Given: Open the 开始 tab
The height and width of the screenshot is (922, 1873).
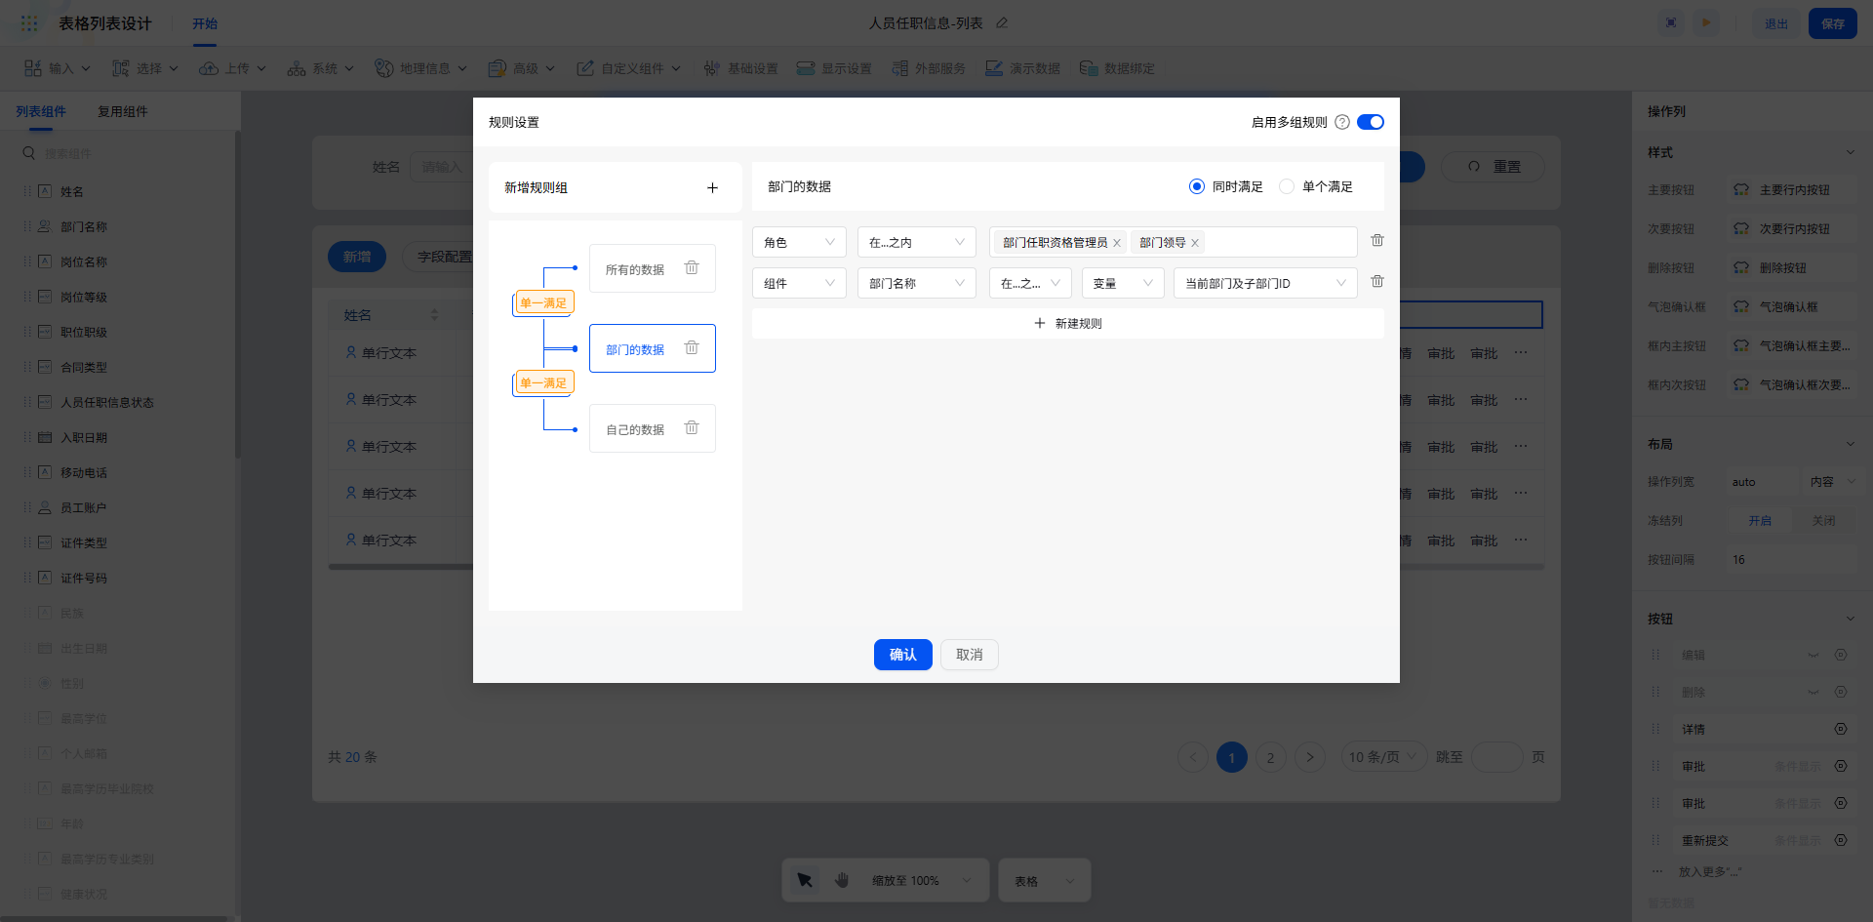Looking at the screenshot, I should pos(205,23).
